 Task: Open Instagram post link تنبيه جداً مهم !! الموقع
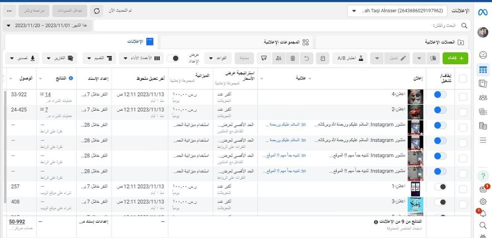click(290, 156)
